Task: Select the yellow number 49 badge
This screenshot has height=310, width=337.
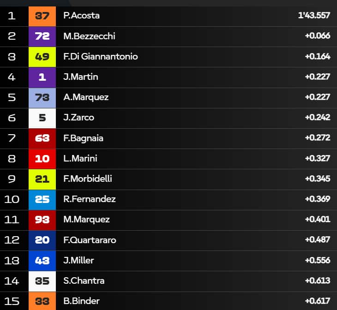Action: (42, 56)
